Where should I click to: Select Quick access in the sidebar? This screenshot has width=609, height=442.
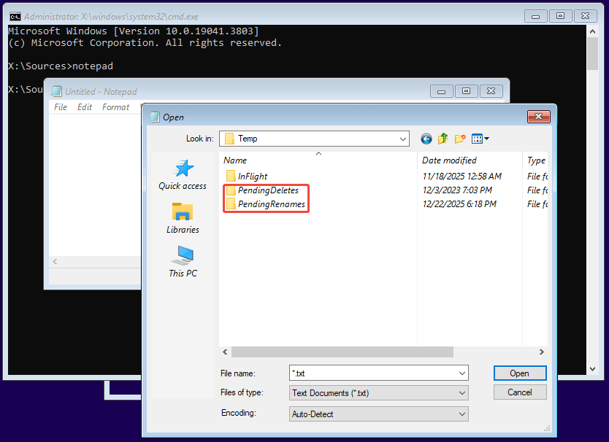tap(182, 175)
